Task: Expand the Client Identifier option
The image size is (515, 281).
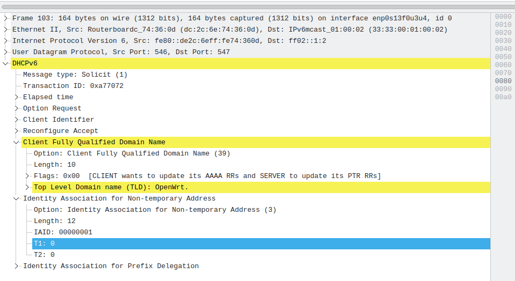Action: pos(17,120)
